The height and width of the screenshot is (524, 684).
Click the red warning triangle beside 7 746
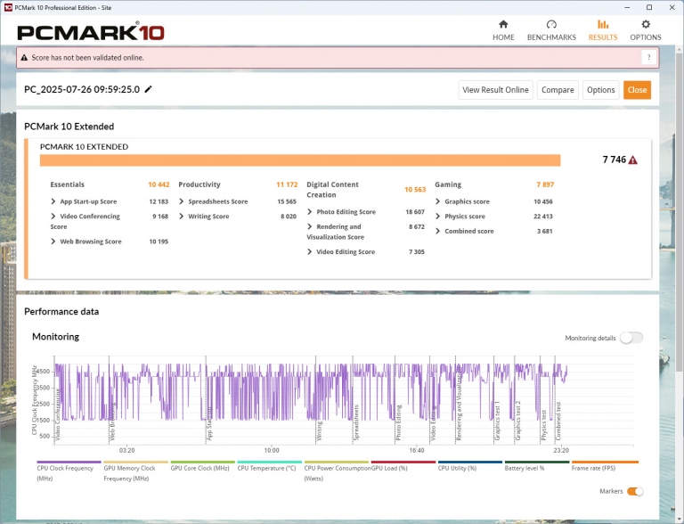pos(633,160)
